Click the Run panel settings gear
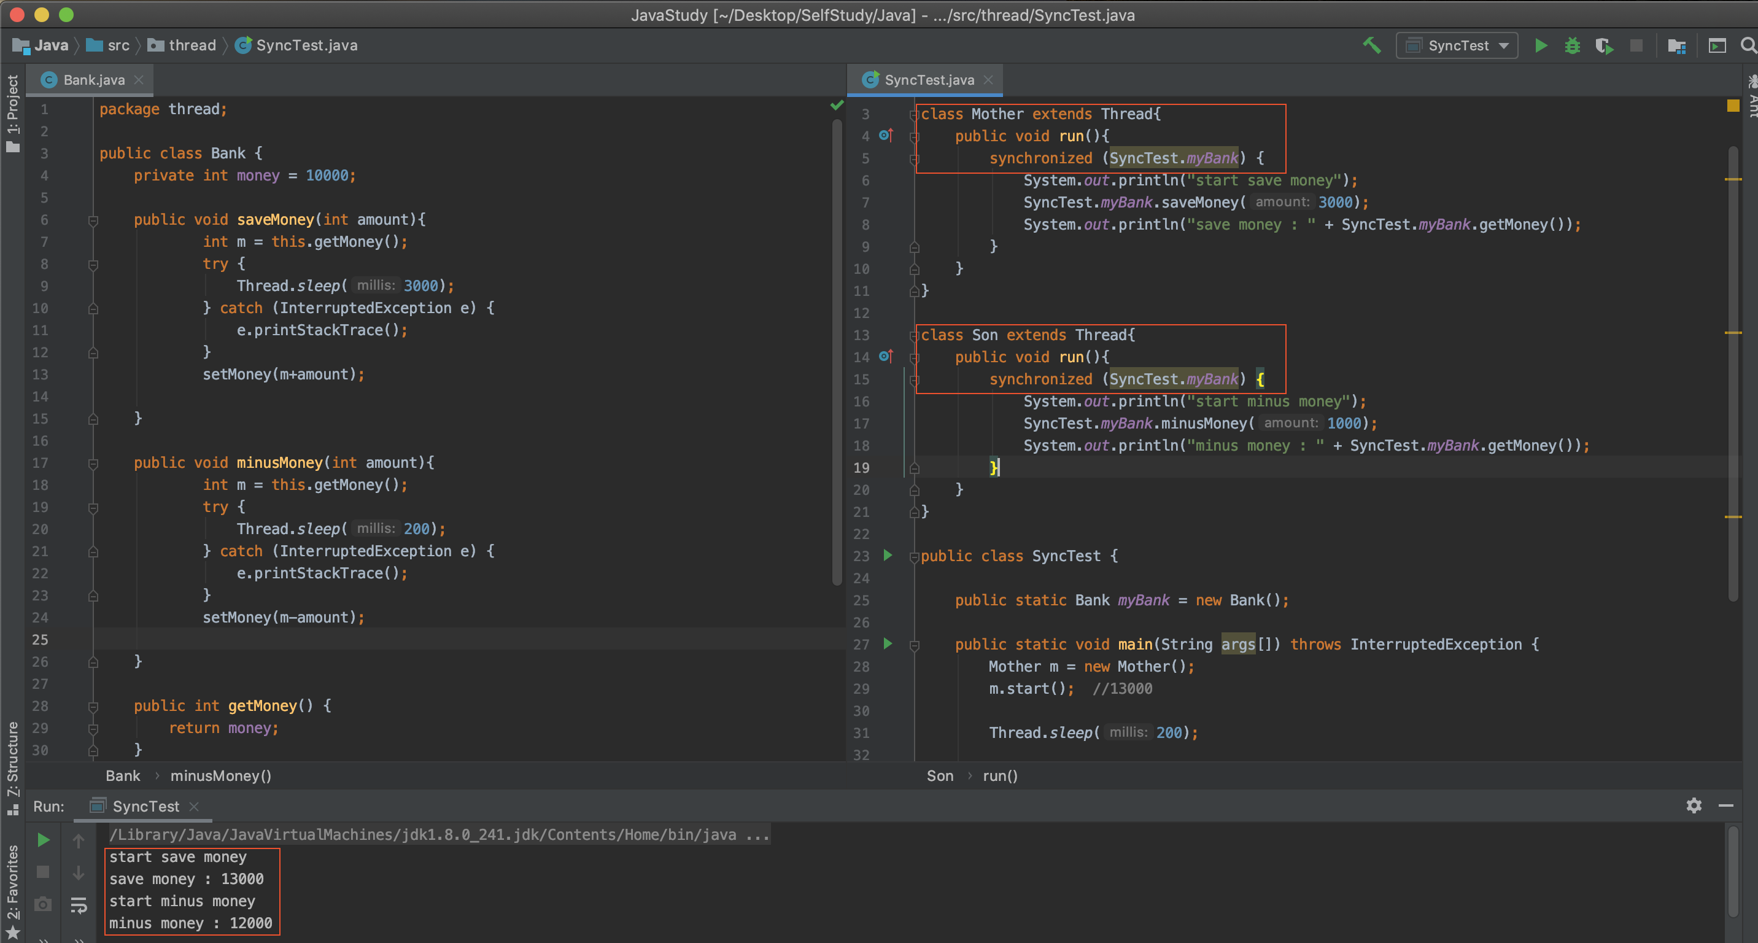 point(1694,806)
